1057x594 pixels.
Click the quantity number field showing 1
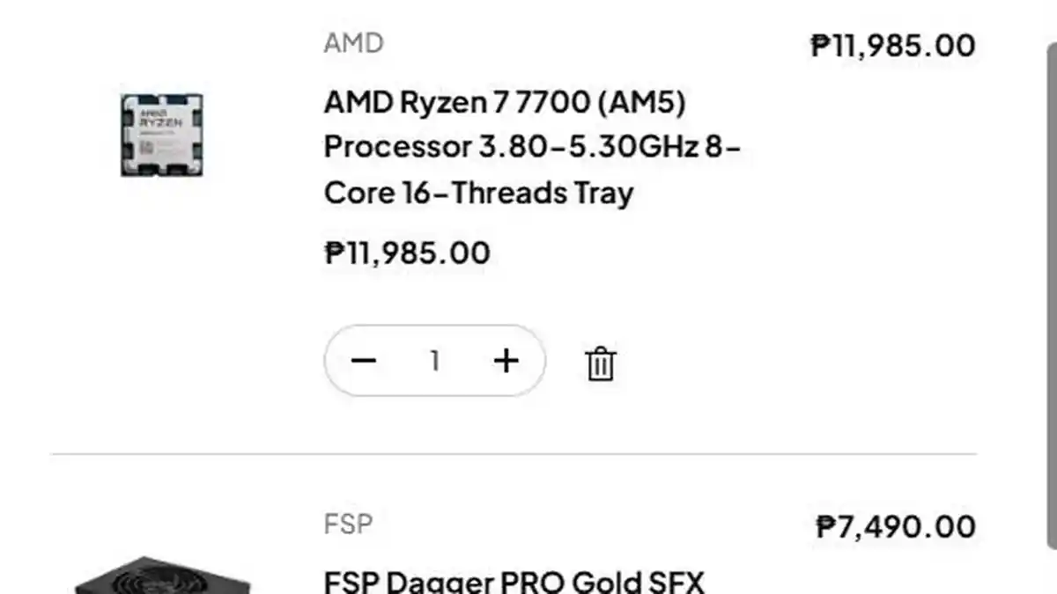(434, 361)
